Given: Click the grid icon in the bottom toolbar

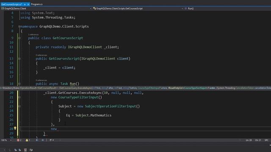Looking at the screenshot, I should [x=25, y=150].
